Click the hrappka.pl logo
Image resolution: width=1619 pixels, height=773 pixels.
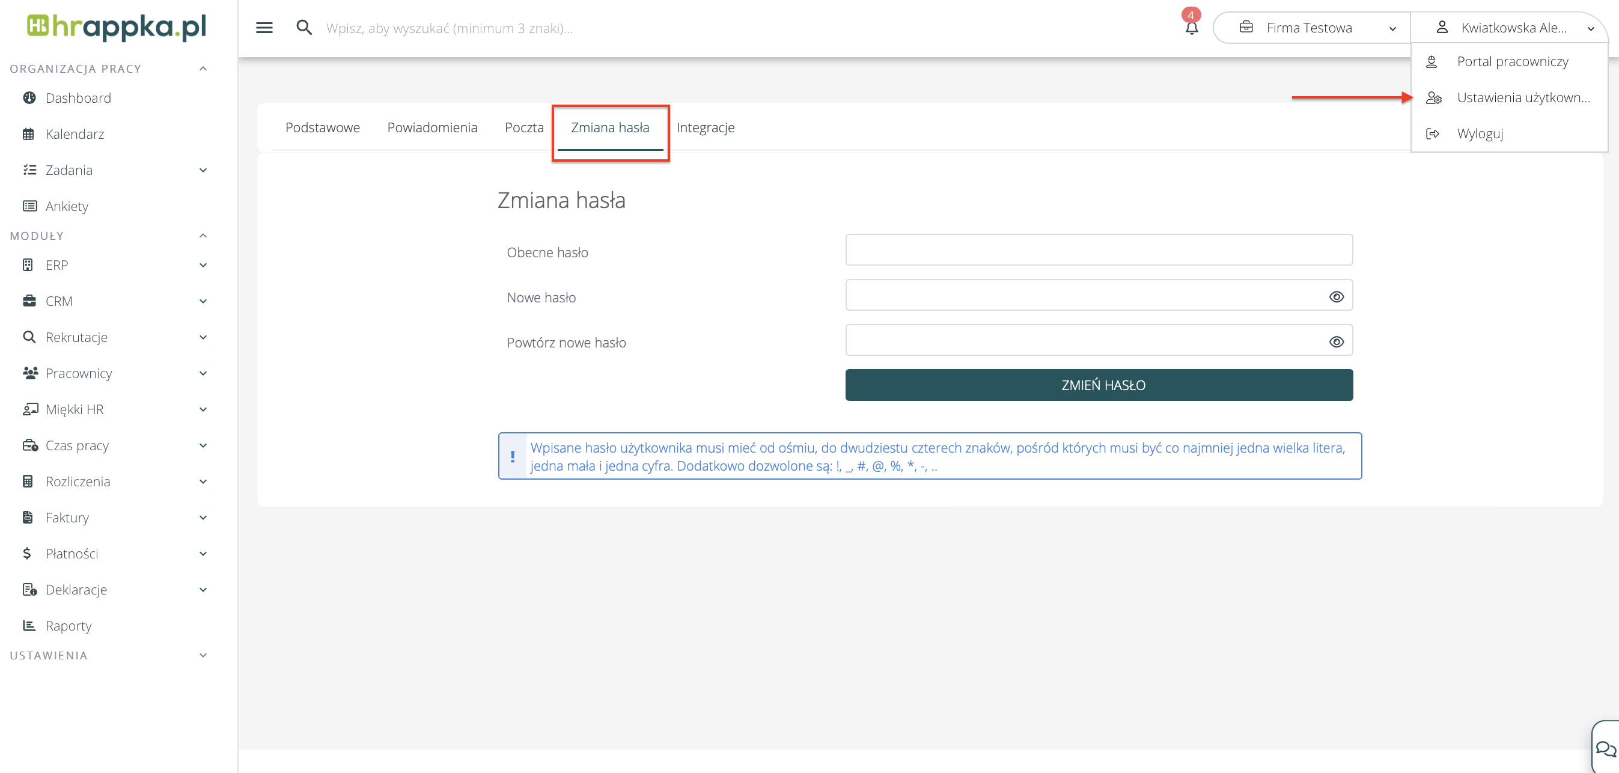click(117, 26)
